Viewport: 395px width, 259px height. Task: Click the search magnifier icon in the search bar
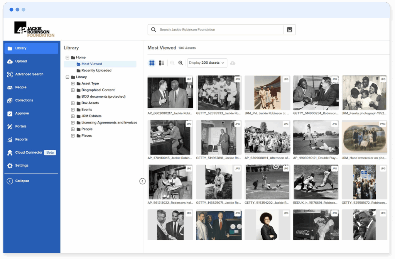154,30
